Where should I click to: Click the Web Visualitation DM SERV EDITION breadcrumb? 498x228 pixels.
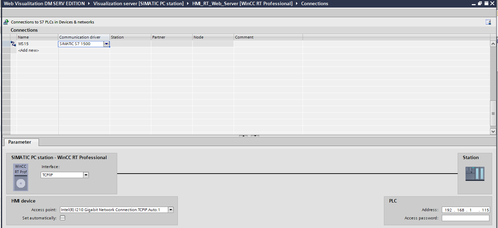coord(44,3)
